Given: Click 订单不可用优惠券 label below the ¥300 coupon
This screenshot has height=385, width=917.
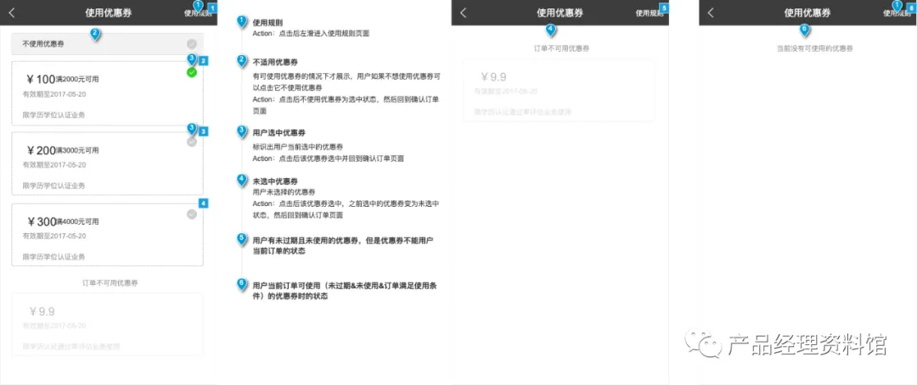Looking at the screenshot, I should pos(110,282).
